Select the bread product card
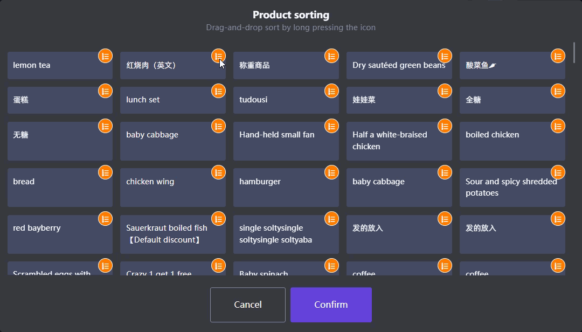Viewport: 582px width, 332px height. tap(59, 188)
